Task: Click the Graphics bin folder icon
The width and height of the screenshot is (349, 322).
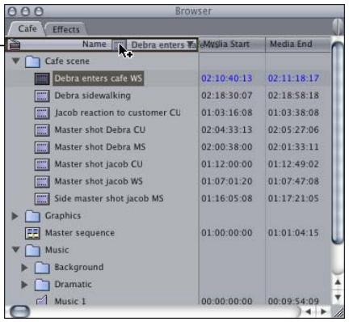Action: (x=32, y=216)
